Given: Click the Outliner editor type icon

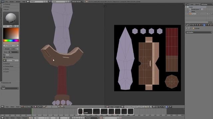Looking at the screenshot, I should click(x=187, y=4).
